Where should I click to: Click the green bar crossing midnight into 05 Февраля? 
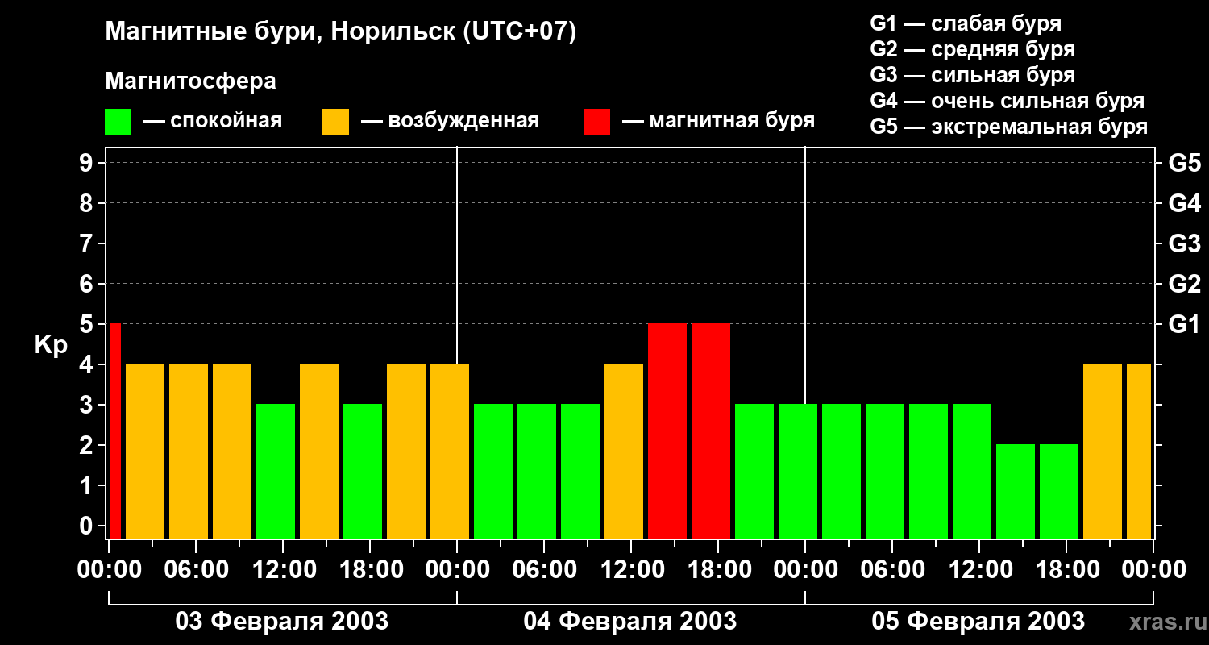(x=798, y=471)
